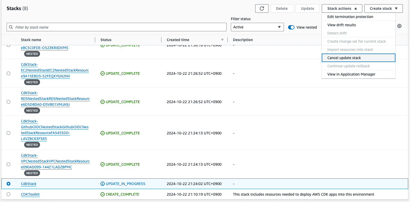Screen dimensions: 410x202
Task: Select the VPCNestedStack row radio button
Action: [x=8, y=164]
